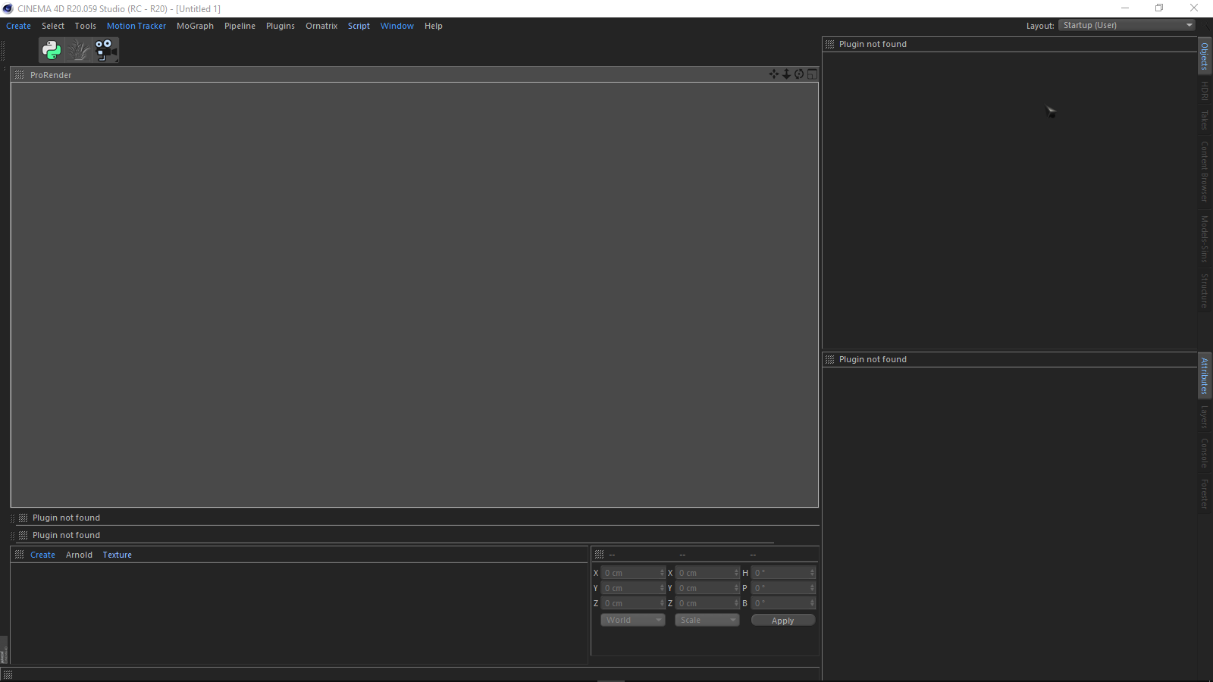Click the rotation H input field
The width and height of the screenshot is (1213, 682).
pyautogui.click(x=783, y=573)
